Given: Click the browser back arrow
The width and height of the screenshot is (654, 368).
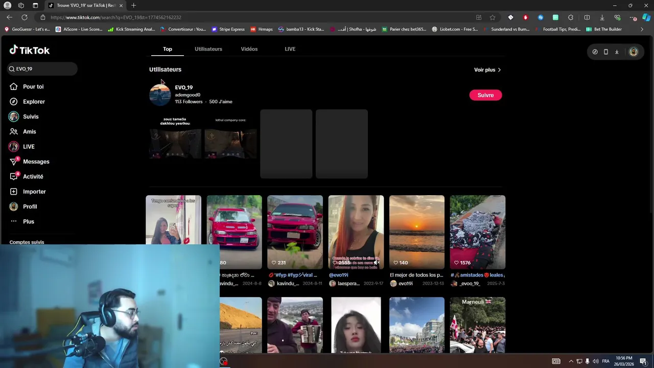Looking at the screenshot, I should point(9,17).
